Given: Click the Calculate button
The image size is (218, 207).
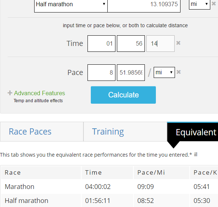Looking at the screenshot, I should 123,95.
